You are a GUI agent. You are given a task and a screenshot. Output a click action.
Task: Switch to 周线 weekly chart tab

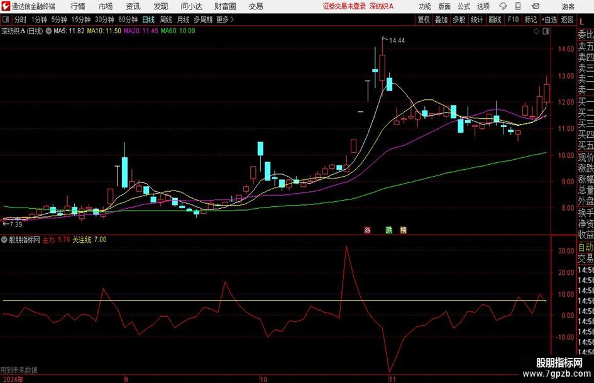166,19
